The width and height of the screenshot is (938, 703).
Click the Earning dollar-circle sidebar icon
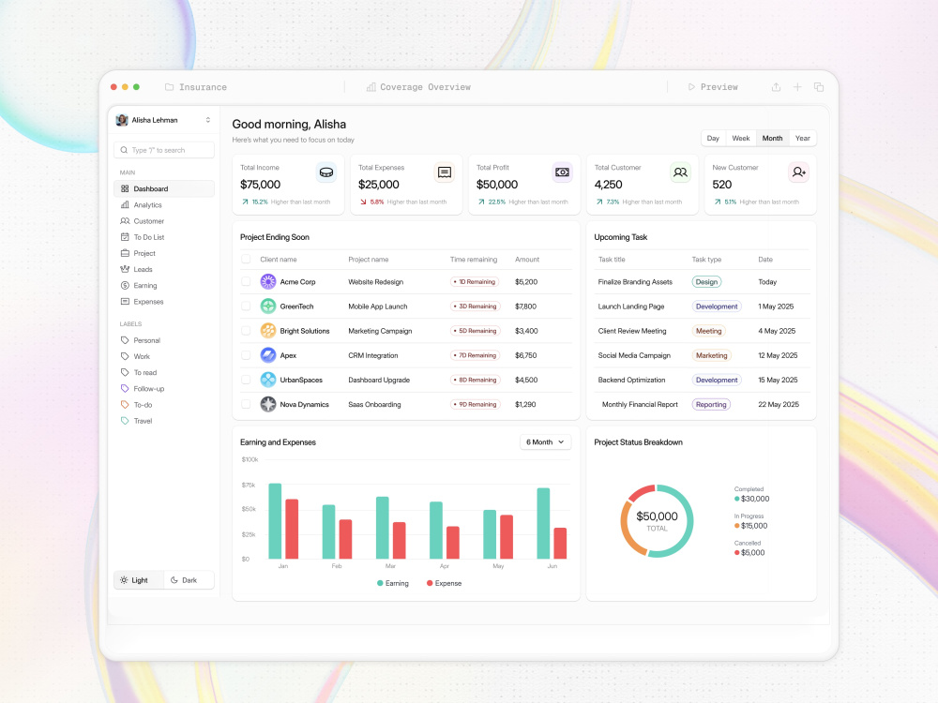point(125,285)
